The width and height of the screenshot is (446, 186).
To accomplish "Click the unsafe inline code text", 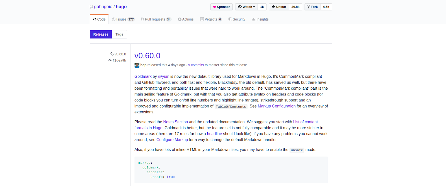I will coord(297,150).
